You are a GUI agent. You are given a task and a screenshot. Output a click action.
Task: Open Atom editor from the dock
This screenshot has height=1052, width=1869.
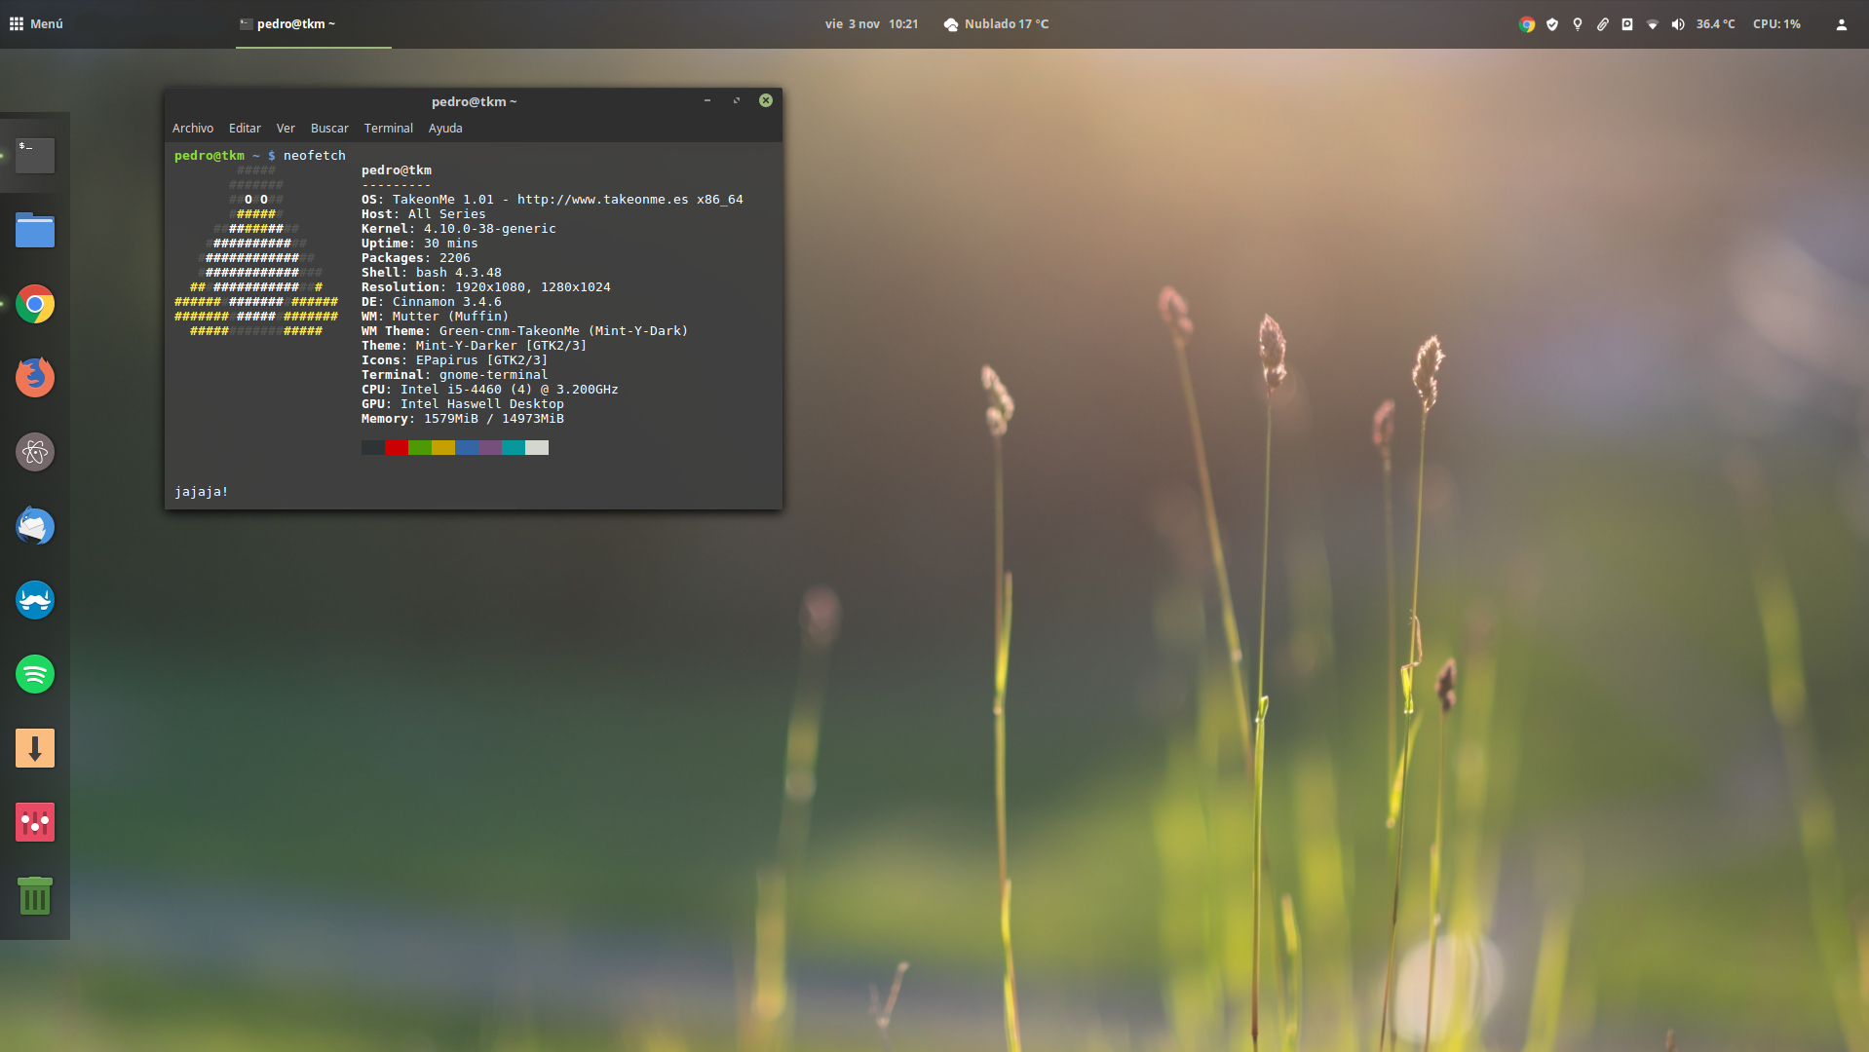pyautogui.click(x=35, y=452)
